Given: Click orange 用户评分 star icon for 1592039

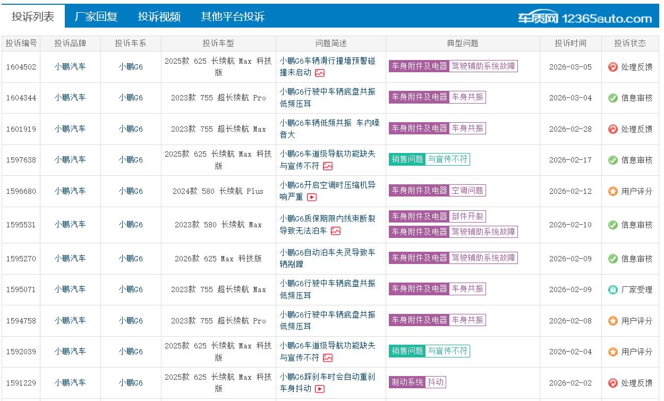Looking at the screenshot, I should 613,352.
